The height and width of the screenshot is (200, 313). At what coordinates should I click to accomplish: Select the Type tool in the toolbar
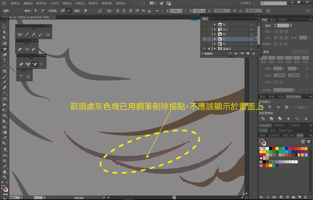(x=5, y=61)
